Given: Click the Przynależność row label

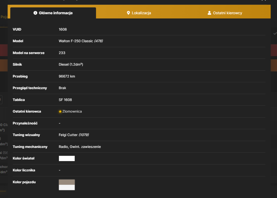Looking at the screenshot, I should pyautogui.click(x=25, y=123).
